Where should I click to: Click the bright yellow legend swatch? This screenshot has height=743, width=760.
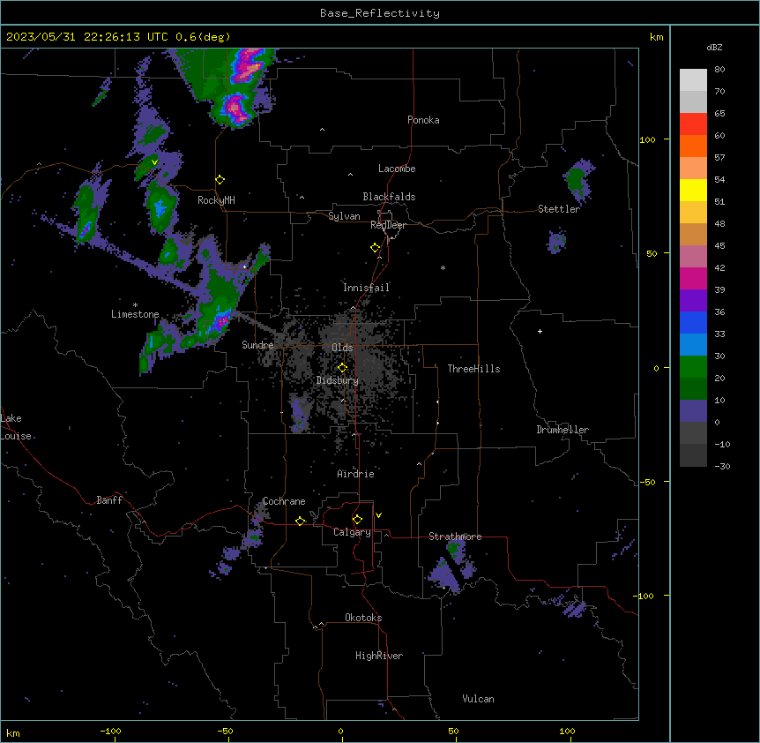(x=693, y=190)
